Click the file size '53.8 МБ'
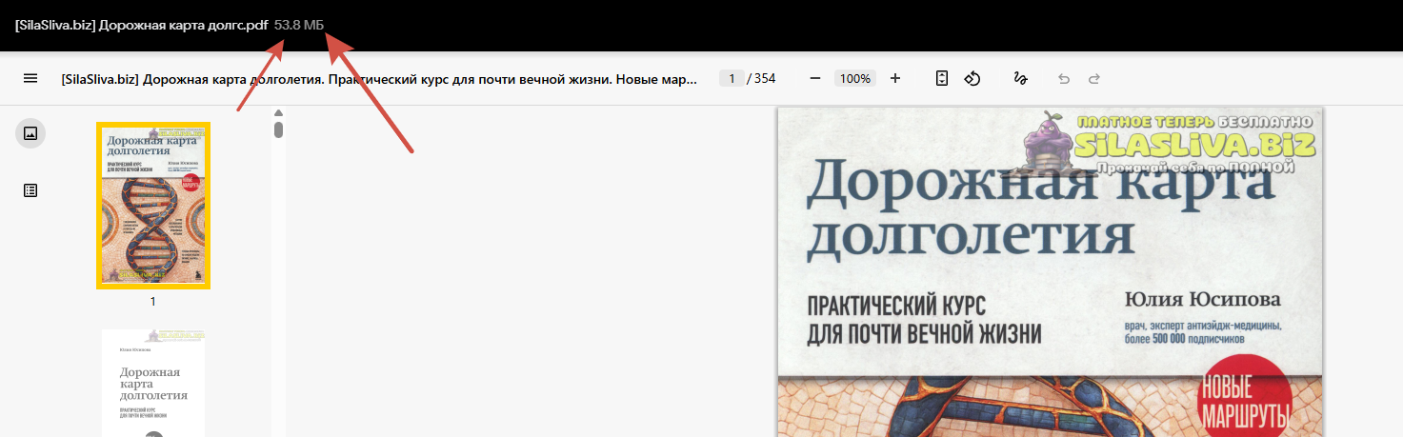The width and height of the screenshot is (1403, 437). (299, 25)
